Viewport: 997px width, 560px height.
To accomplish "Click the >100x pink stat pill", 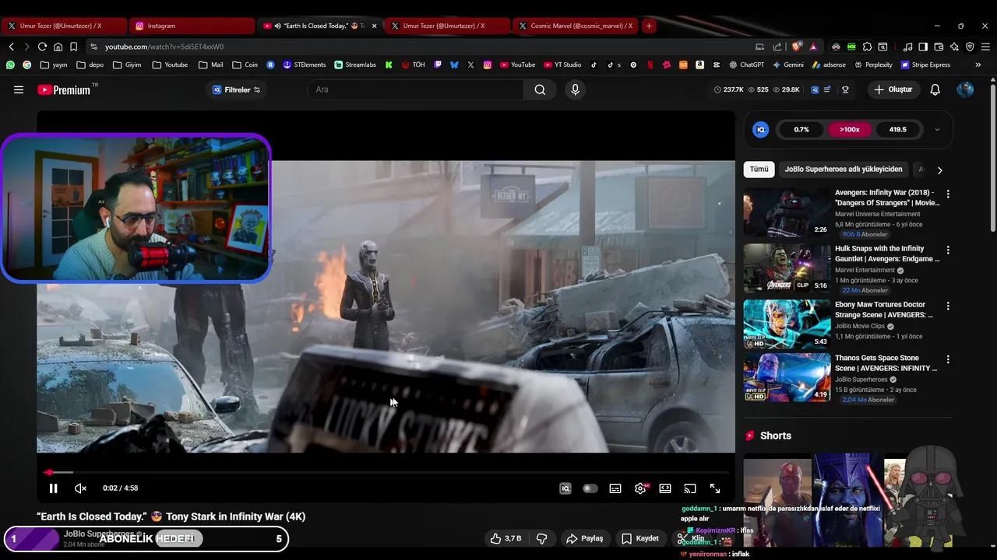I will 850,130.
